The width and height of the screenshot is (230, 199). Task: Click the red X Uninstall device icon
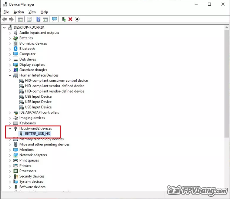point(70,19)
